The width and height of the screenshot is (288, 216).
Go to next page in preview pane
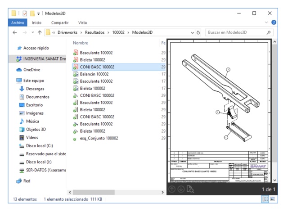point(181,189)
